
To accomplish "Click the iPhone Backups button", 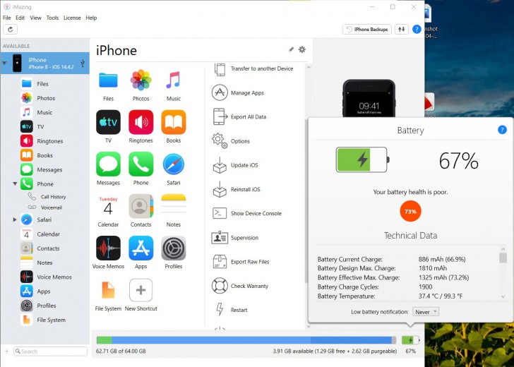I will pos(367,29).
